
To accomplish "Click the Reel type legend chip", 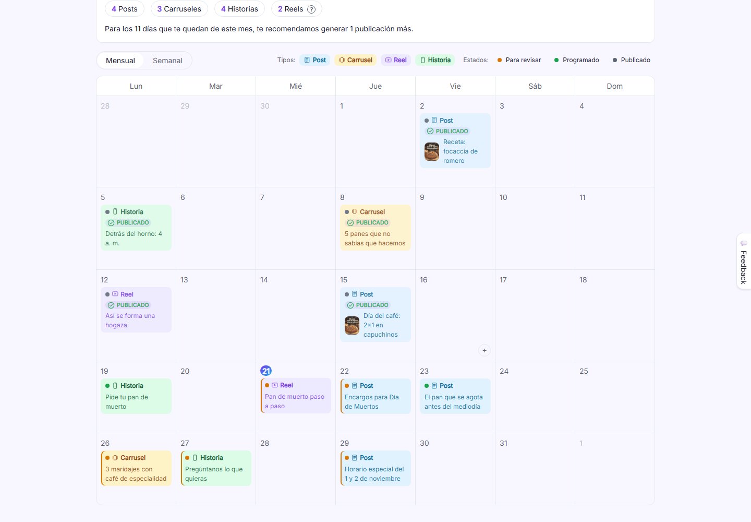I will [396, 60].
